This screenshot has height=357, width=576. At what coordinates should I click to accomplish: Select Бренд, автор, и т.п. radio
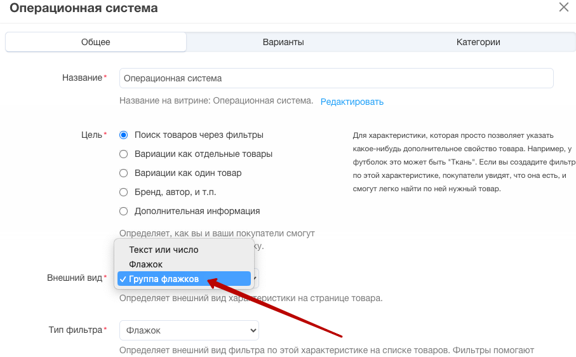coord(123,192)
